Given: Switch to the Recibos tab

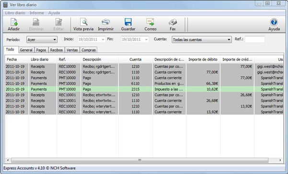Looking at the screenshot, I should click(57, 50).
